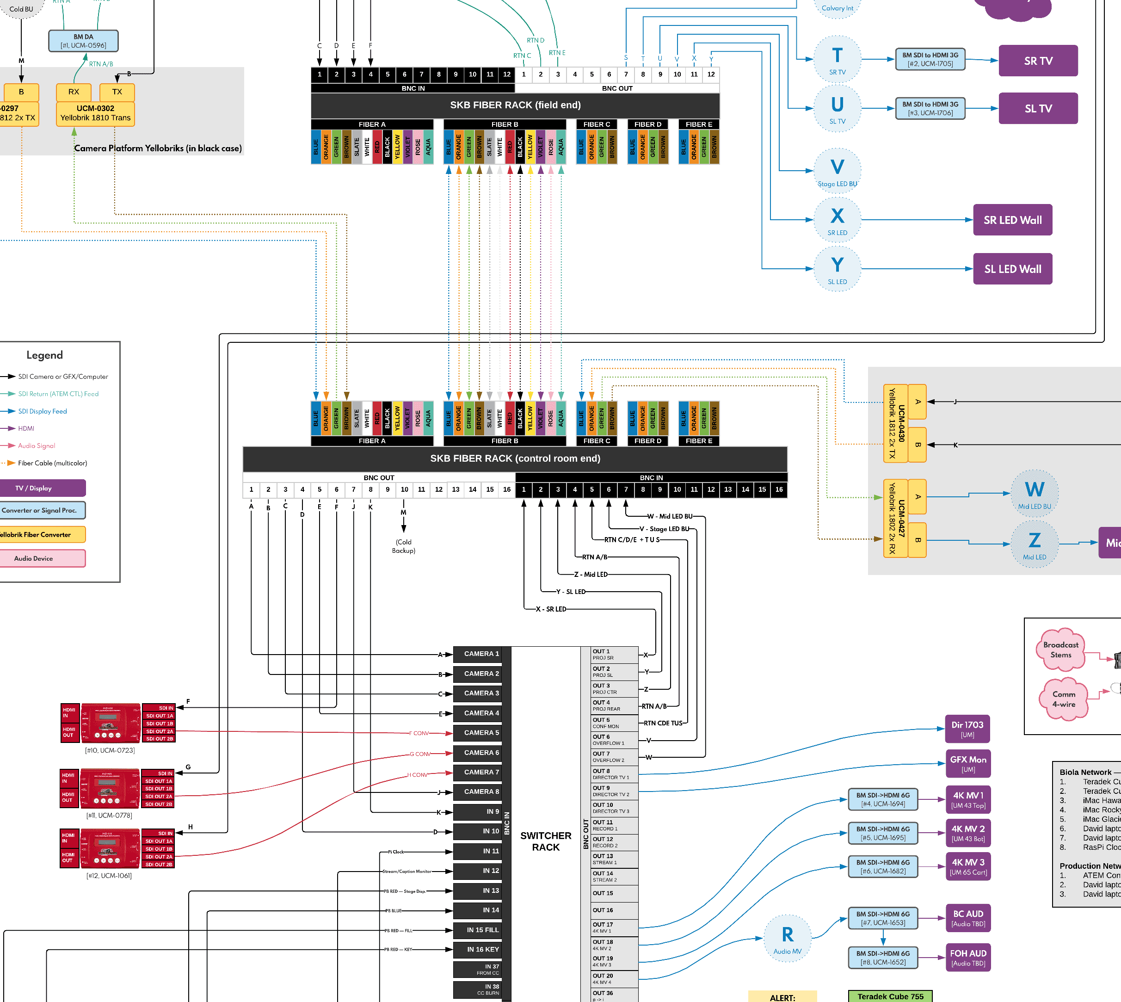The image size is (1121, 1002).
Task: Select the BM SDI to HDMI 3G converter #2
Action: pyautogui.click(x=930, y=60)
